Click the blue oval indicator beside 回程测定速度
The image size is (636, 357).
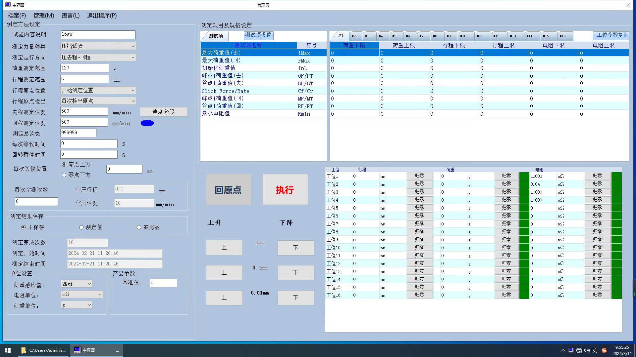pyautogui.click(x=147, y=123)
